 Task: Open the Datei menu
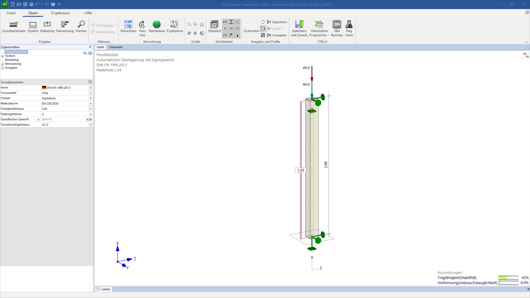pyautogui.click(x=11, y=13)
